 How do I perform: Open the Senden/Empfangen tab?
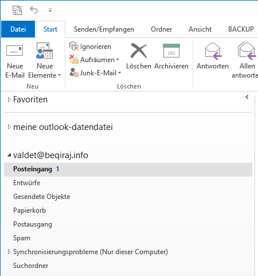click(104, 29)
